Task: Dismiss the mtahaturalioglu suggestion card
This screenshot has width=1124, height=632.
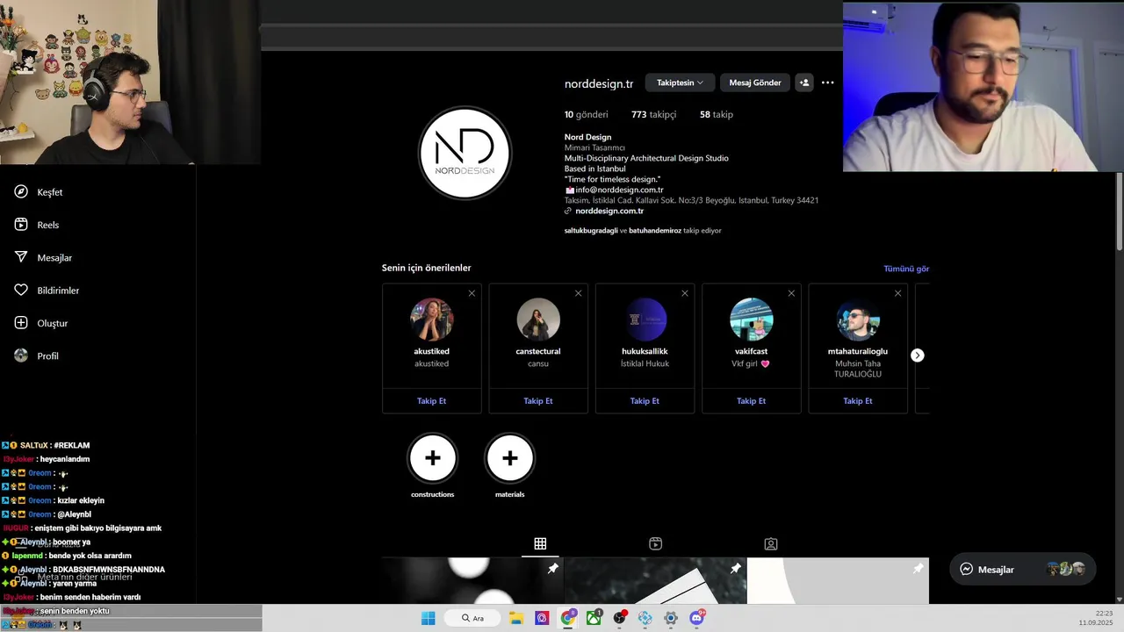Action: [897, 293]
